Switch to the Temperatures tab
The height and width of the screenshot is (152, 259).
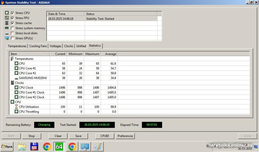pos(17,46)
